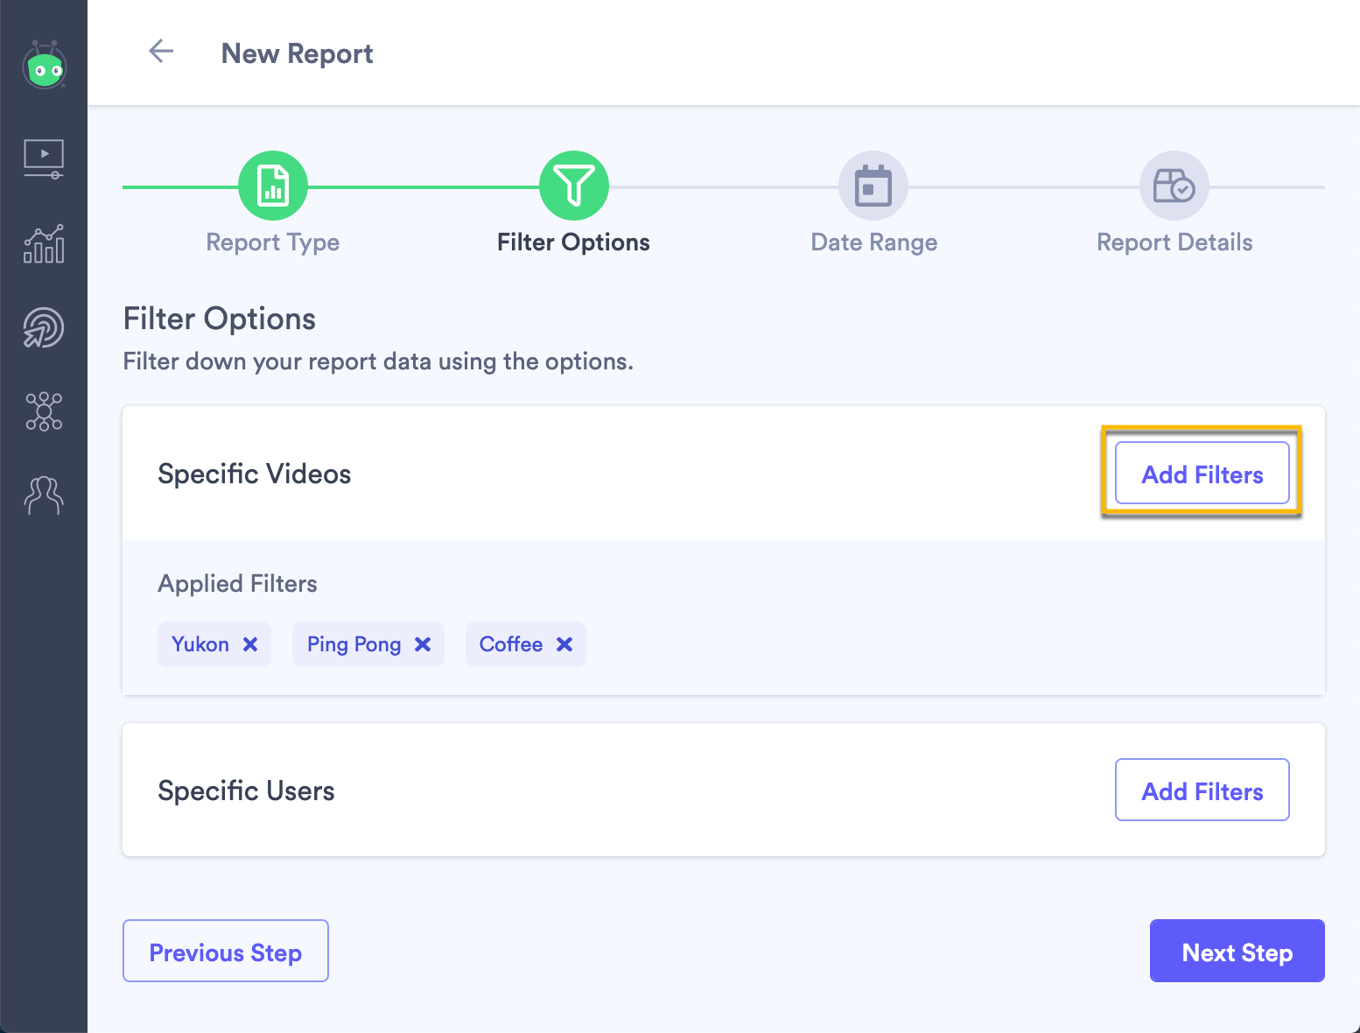1360x1033 pixels.
Task: Open the video player sidebar icon
Action: coord(44,159)
